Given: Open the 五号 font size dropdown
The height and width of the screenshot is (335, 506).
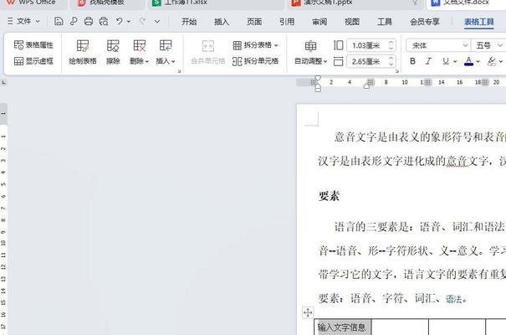Looking at the screenshot, I should click(500, 45).
